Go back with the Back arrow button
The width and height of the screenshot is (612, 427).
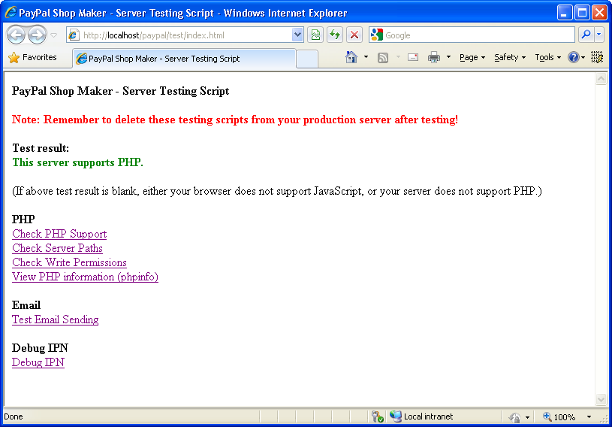tap(17, 35)
